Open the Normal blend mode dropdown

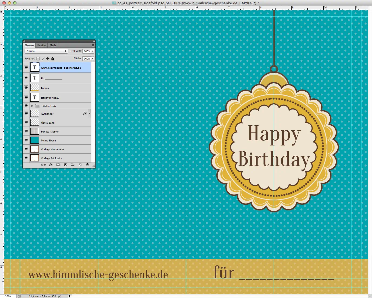tap(46, 51)
